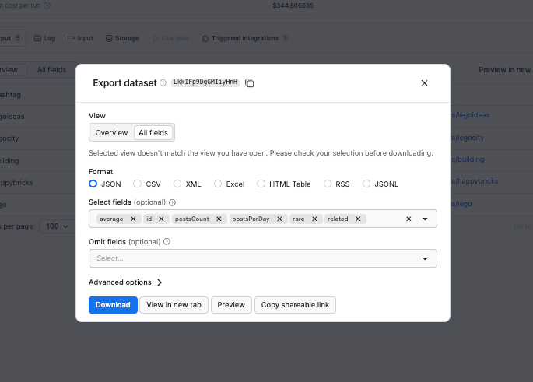The image size is (533, 382).
Task: Open the Live view tab
Action: tap(171, 38)
